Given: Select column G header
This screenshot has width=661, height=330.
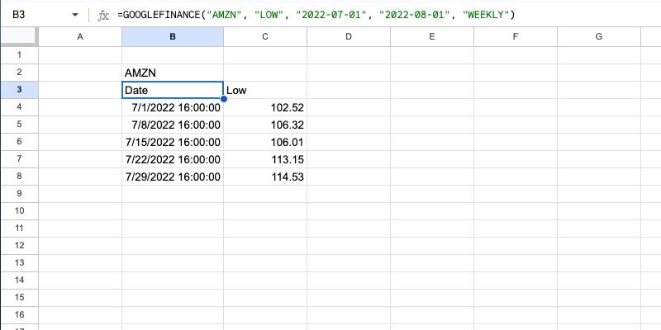Looking at the screenshot, I should (598, 36).
